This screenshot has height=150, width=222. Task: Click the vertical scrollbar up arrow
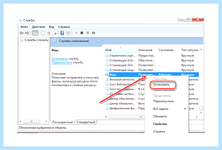point(201,50)
